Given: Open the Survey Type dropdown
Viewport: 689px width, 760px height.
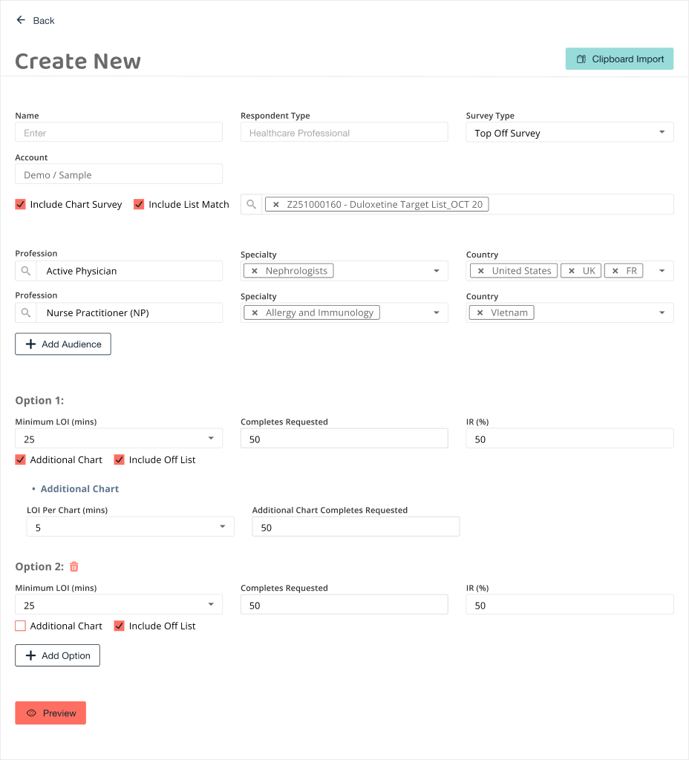Looking at the screenshot, I should (x=569, y=132).
